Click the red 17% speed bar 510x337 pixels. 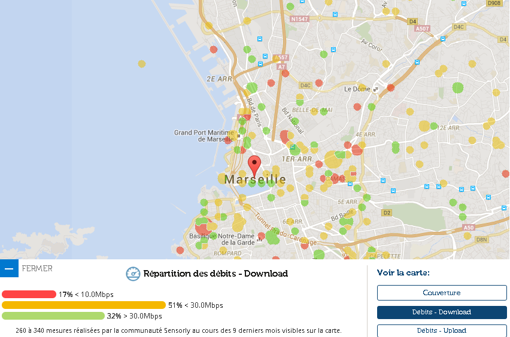29,295
